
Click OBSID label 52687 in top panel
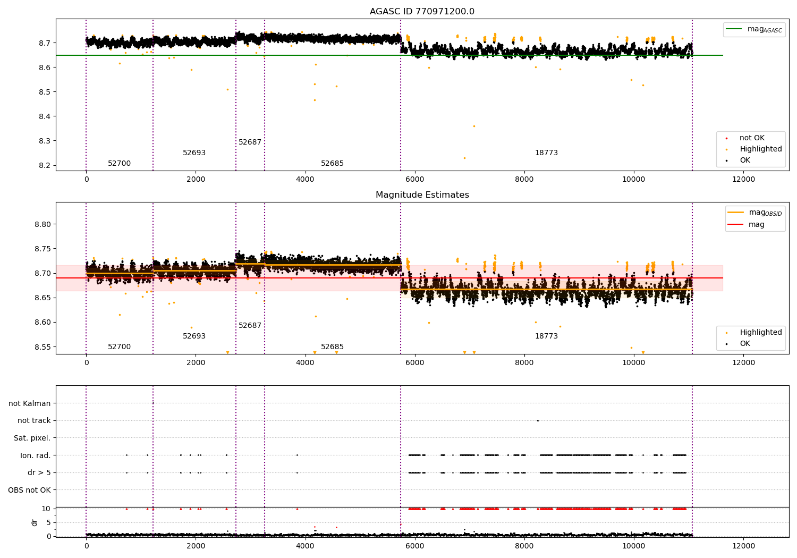[x=250, y=142]
